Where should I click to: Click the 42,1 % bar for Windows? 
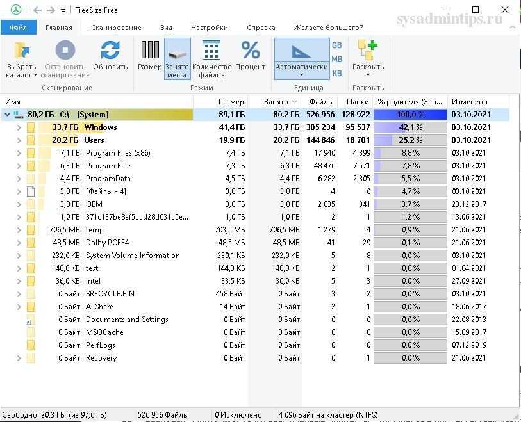click(x=410, y=127)
